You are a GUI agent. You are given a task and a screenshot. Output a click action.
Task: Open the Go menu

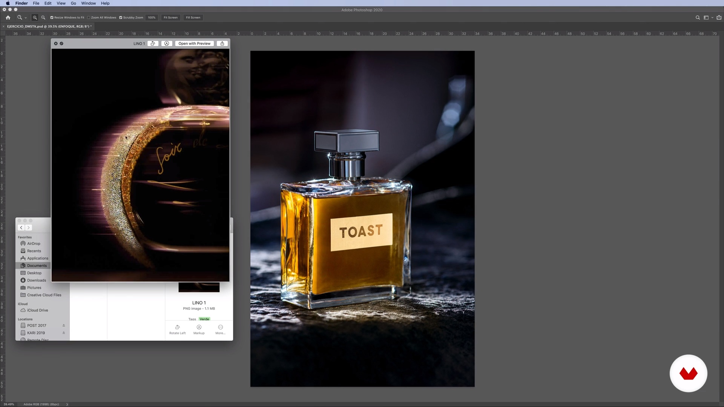(x=74, y=3)
